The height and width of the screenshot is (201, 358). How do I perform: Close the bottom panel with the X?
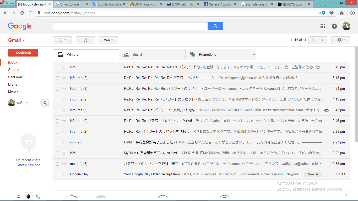pyautogui.click(x=346, y=194)
